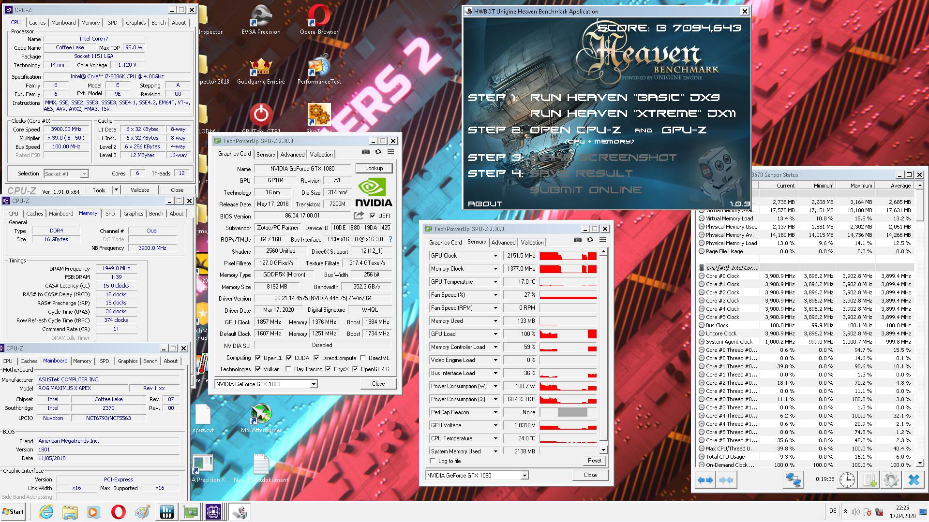Click ABOUT in the HWBOT Heaven Benchmark app
The width and height of the screenshot is (929, 522).
(x=484, y=204)
